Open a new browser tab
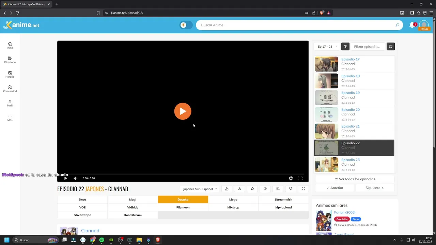Screen dimensions: 436x245 click(x=57, y=4)
